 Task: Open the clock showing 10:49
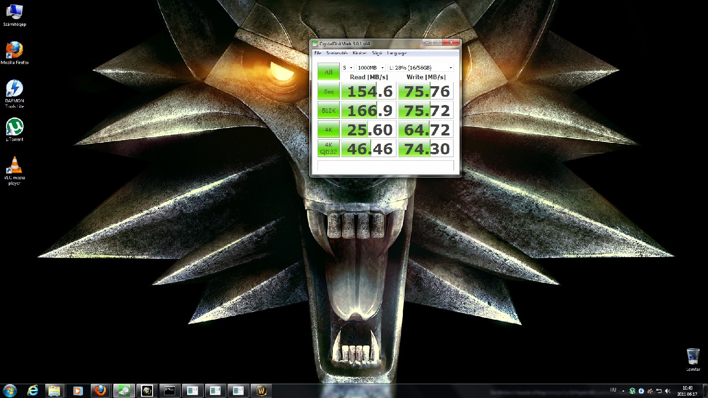687,391
